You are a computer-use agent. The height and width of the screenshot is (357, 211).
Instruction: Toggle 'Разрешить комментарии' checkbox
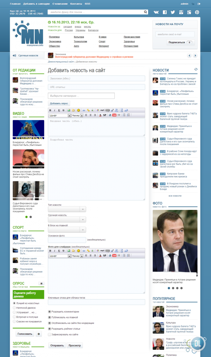(50, 312)
